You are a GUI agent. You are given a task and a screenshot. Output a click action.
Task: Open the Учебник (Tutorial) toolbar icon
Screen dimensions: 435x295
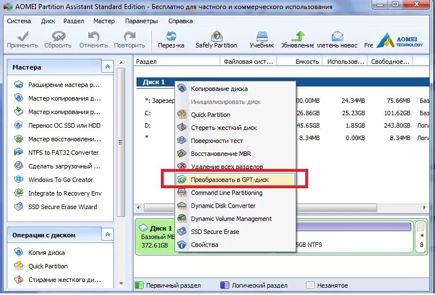coord(262,40)
